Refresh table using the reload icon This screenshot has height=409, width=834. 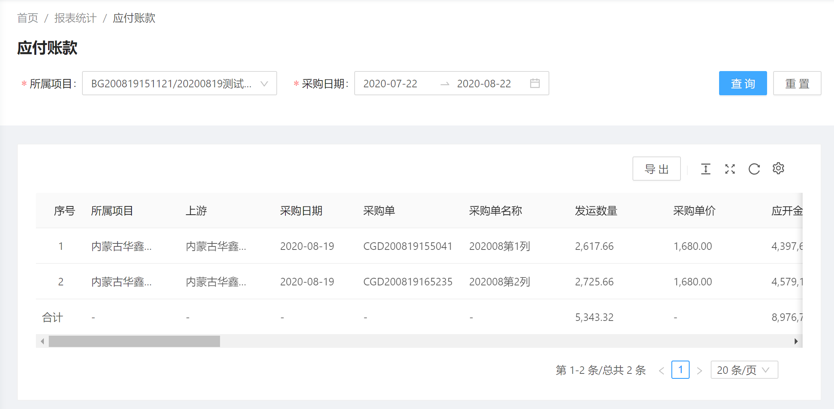click(x=754, y=169)
